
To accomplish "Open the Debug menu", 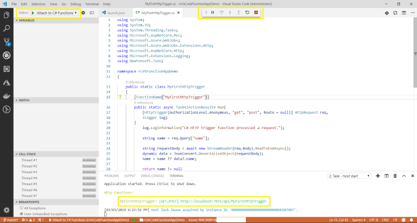I will [x=75, y=5].
